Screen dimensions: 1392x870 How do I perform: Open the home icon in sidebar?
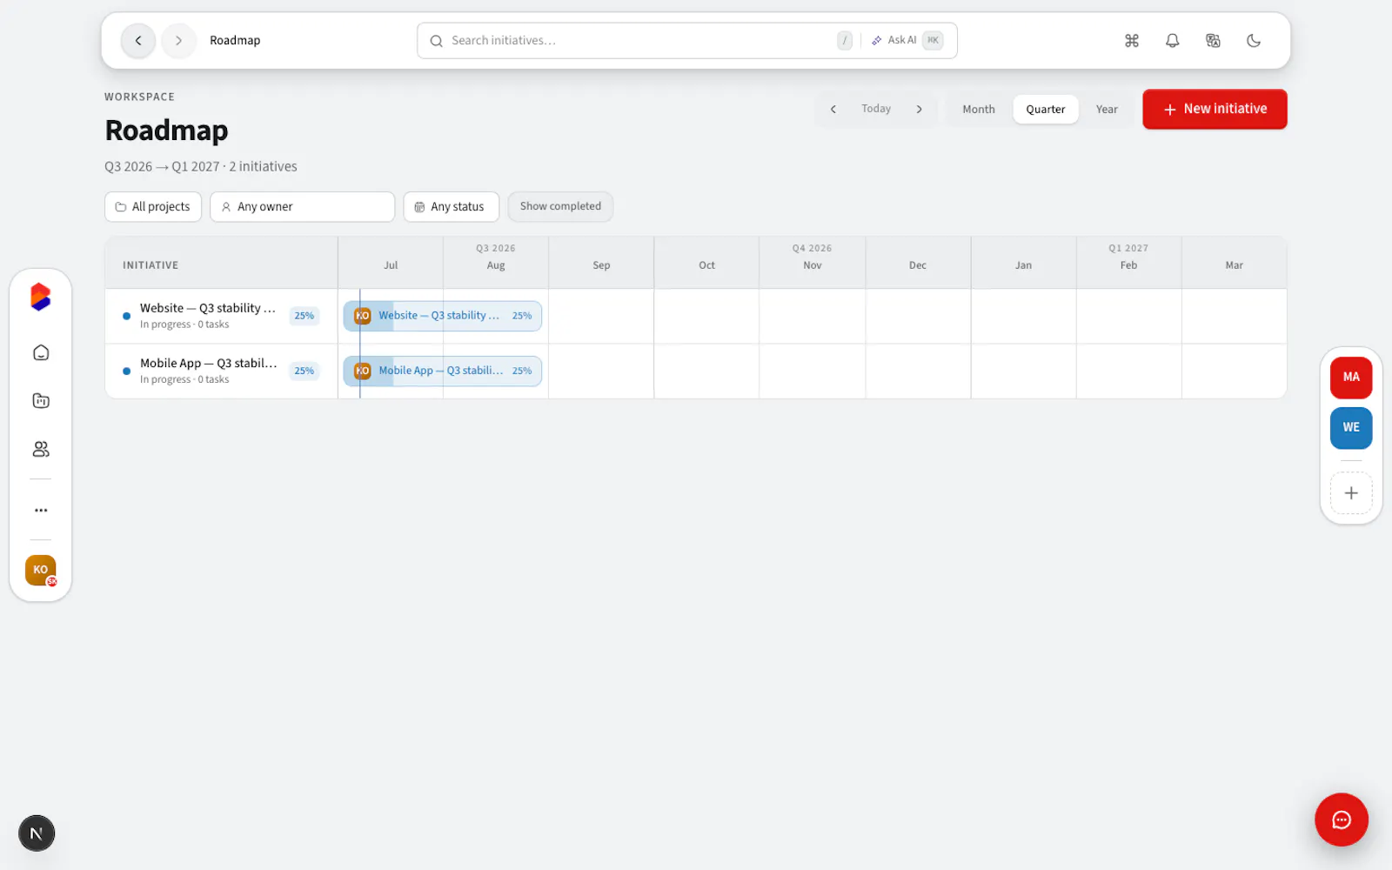tap(41, 353)
